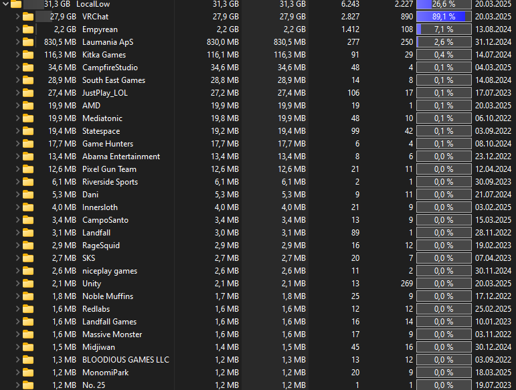
Task: Click the Landfall Games folder icon
Action: (x=28, y=322)
